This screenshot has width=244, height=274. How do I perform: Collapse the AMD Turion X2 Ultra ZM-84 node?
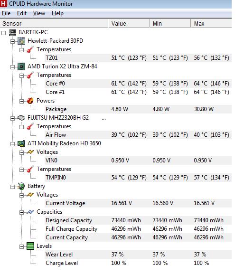pos(12,67)
